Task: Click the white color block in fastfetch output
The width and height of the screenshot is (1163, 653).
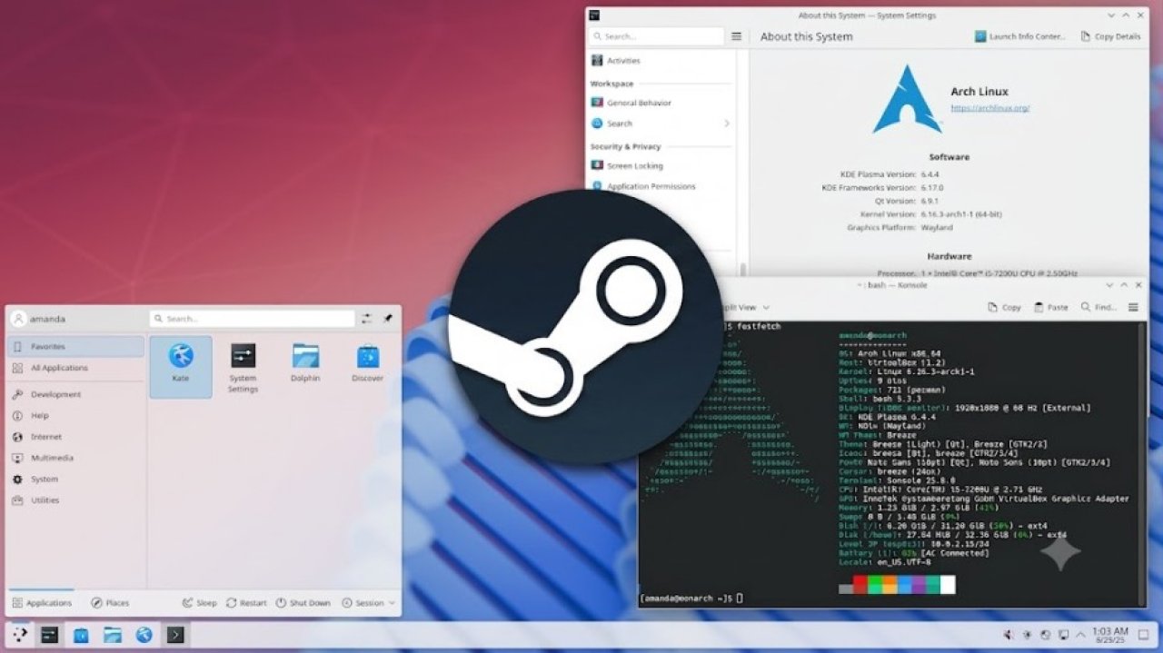Action: click(x=948, y=584)
